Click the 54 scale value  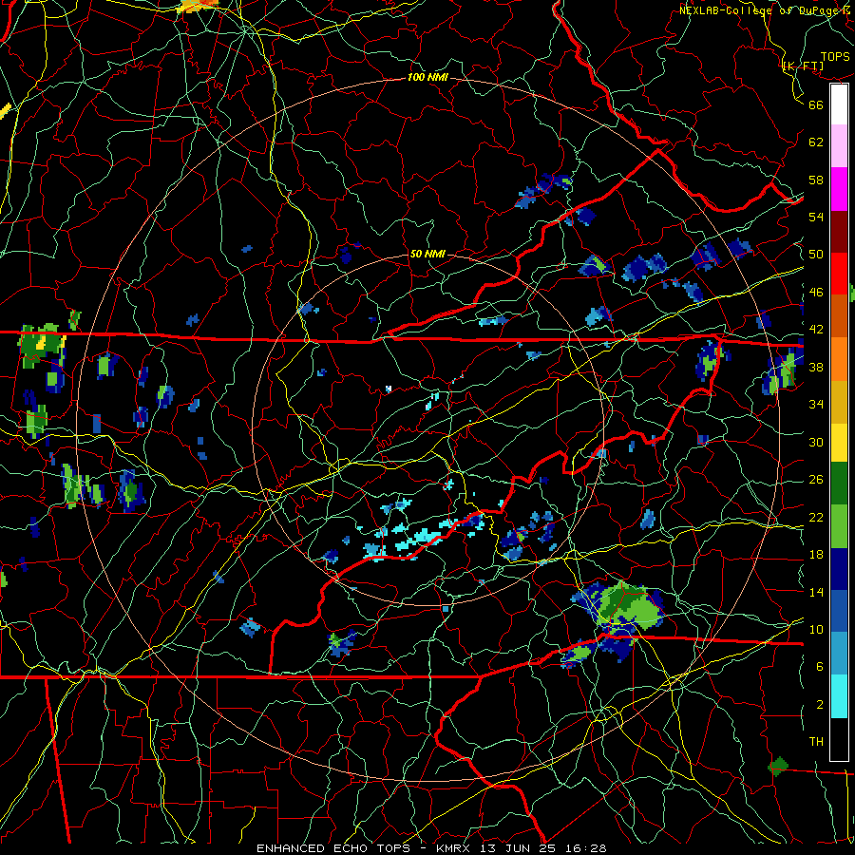(816, 217)
